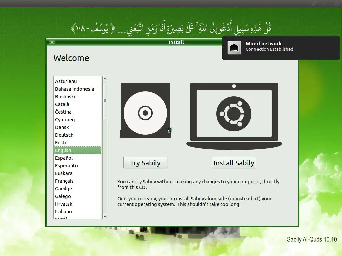Screen dimensions: 342x256
Task: Click the power icon in top panel
Action: [x=336, y=3]
